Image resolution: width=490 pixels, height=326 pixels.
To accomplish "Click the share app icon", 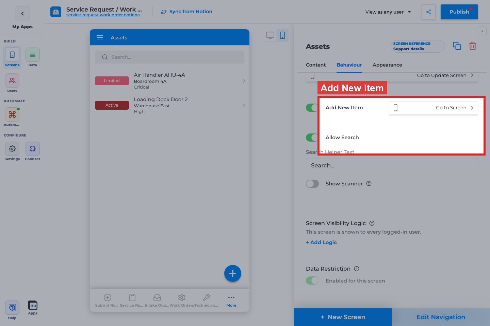I will [428, 12].
